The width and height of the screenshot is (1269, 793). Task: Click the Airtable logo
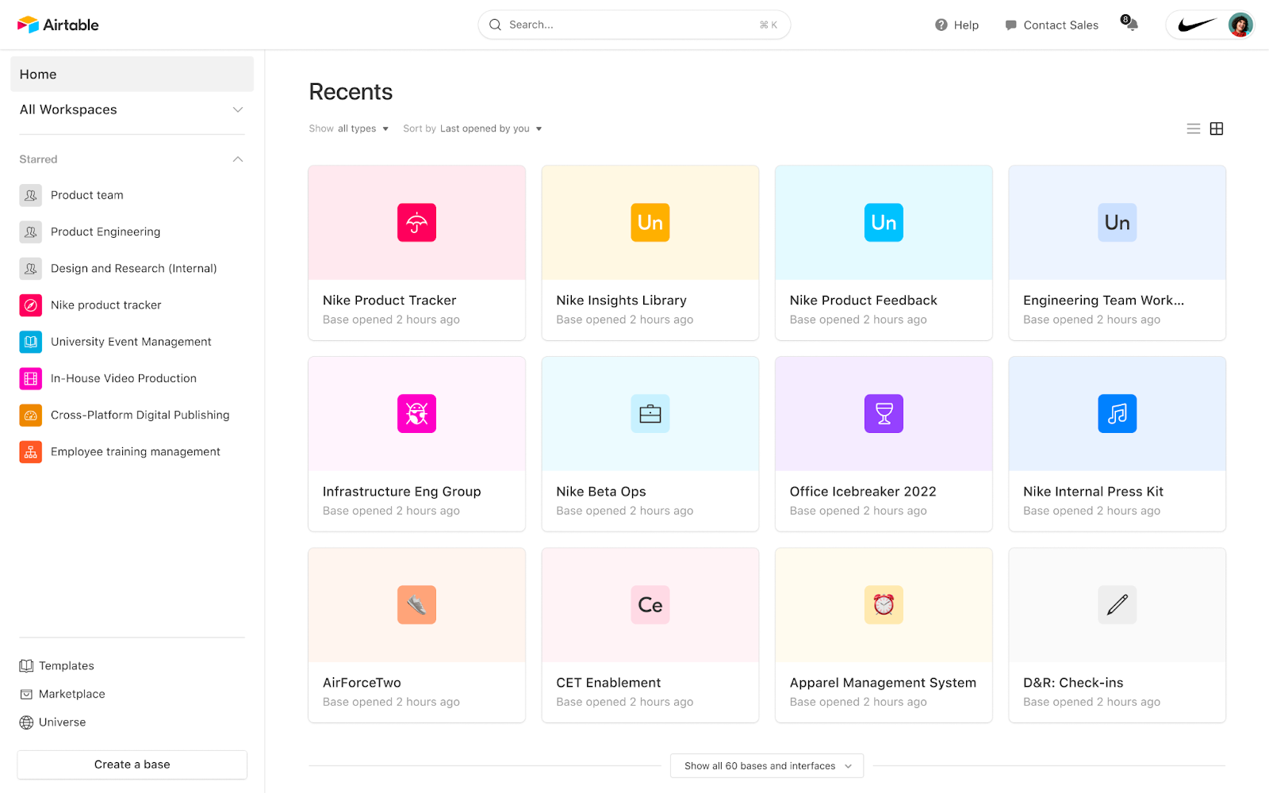coord(58,25)
